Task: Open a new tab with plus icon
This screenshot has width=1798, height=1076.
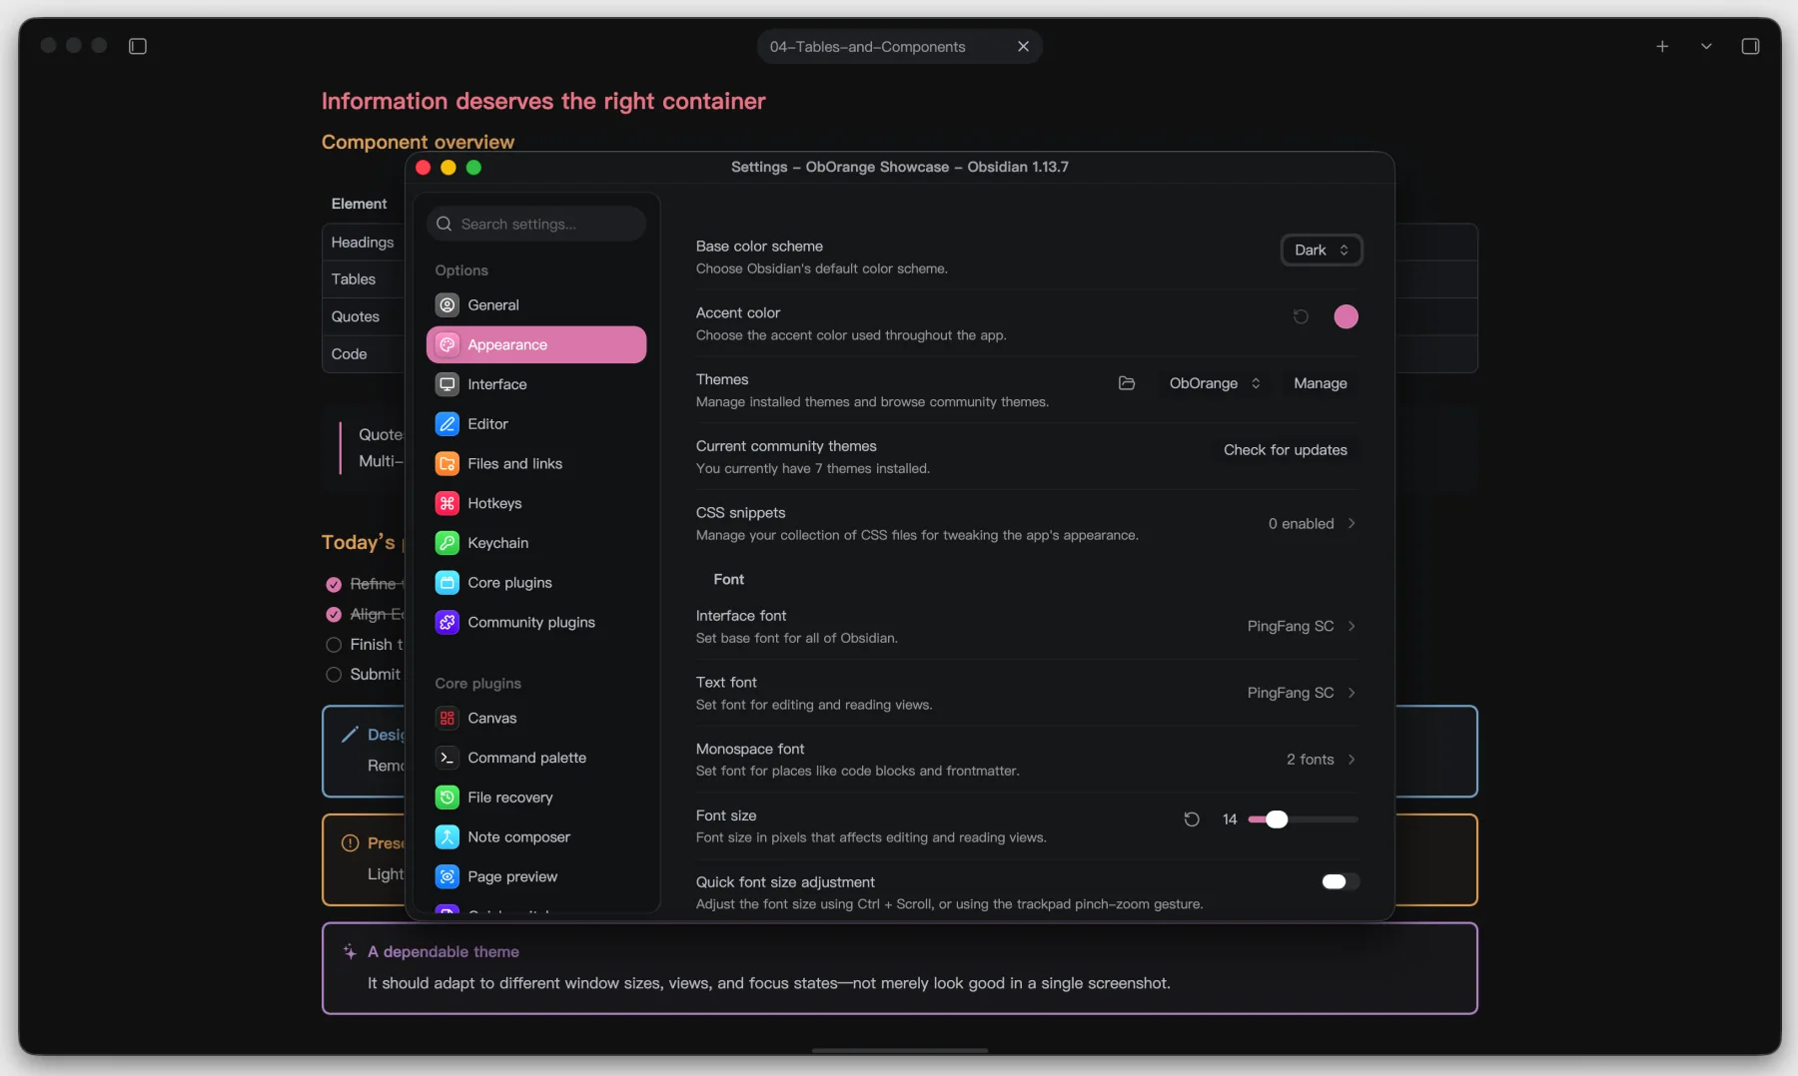Action: click(1662, 46)
